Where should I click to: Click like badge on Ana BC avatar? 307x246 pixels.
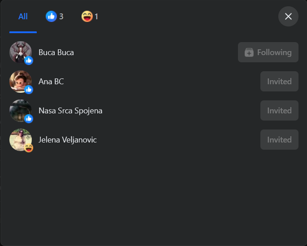(x=29, y=90)
